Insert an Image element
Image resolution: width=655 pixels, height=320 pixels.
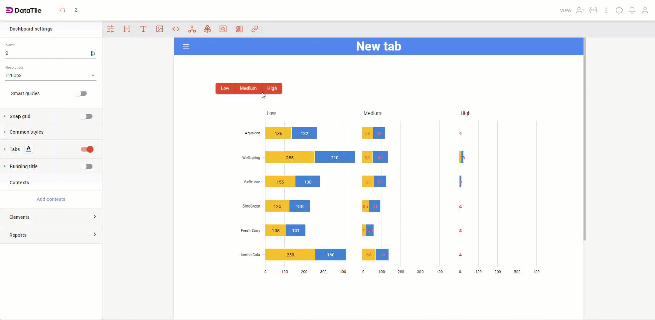(x=160, y=29)
